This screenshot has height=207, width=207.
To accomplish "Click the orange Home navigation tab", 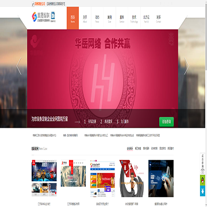I will click(x=72, y=18).
